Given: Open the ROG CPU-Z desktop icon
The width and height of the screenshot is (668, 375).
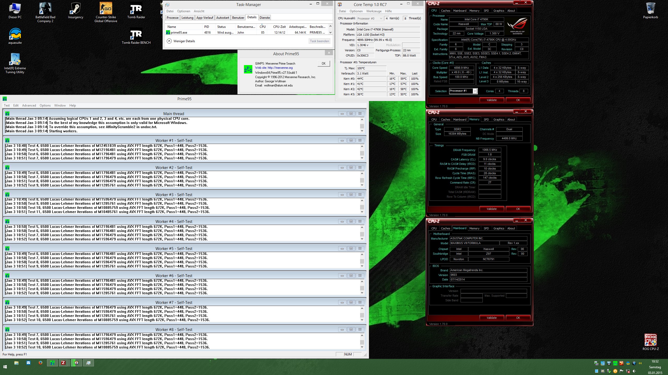Looking at the screenshot, I should click(650, 340).
